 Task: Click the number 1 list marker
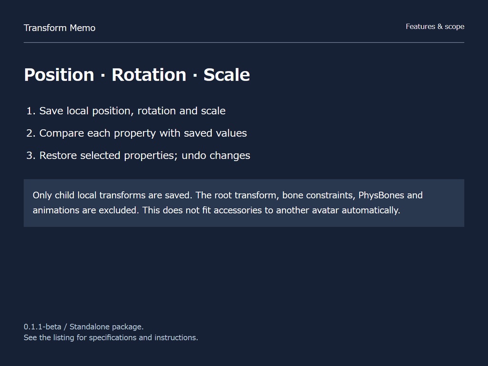coord(31,111)
